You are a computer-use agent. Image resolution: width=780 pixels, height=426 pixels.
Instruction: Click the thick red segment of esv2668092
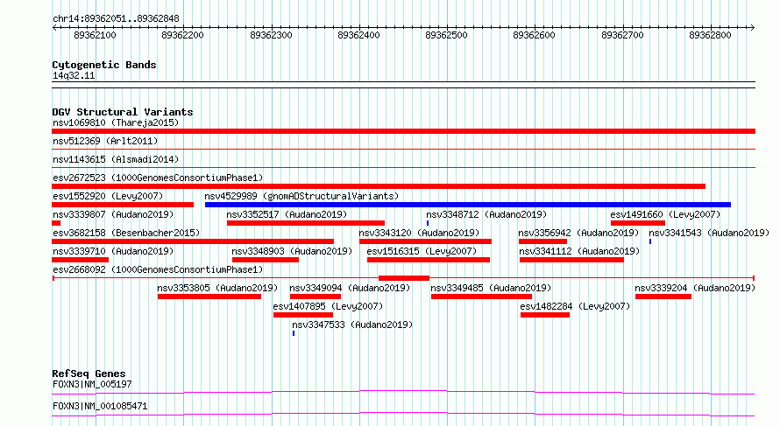click(404, 278)
